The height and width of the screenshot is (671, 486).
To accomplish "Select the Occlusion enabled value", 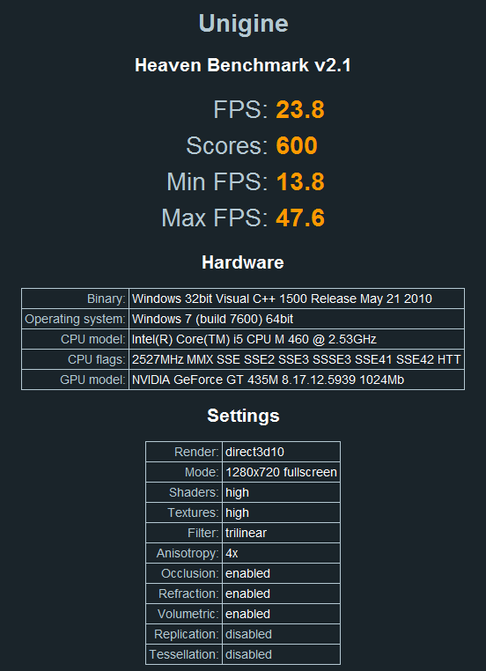I will pyautogui.click(x=281, y=573).
